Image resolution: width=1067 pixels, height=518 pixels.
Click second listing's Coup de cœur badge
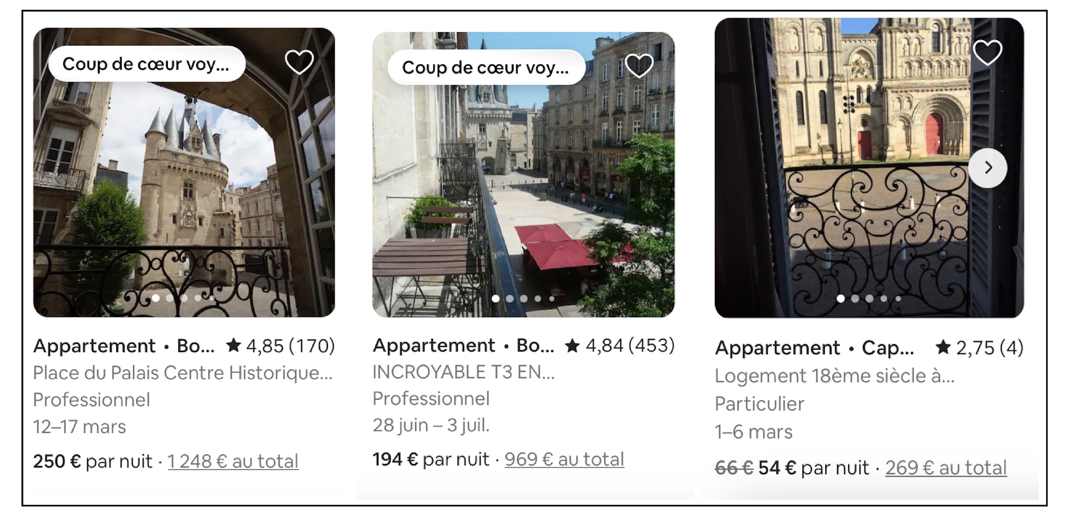[486, 68]
